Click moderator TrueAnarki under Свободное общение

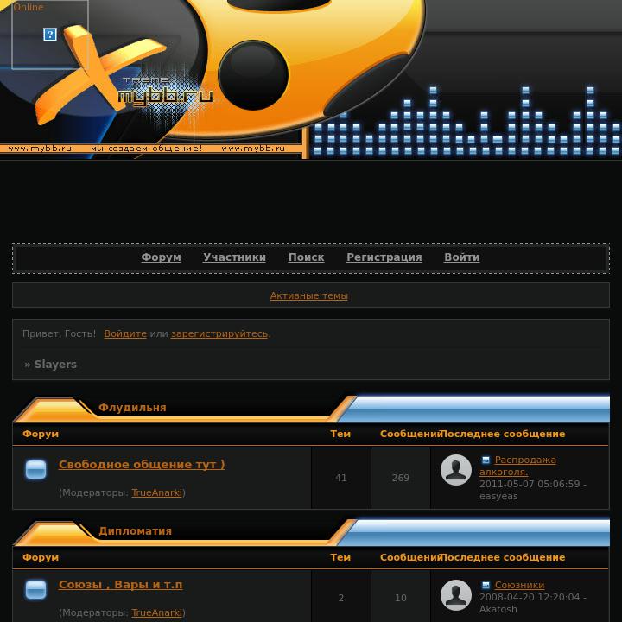click(x=156, y=492)
